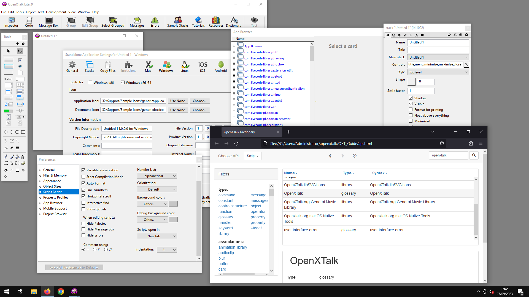Click Use None for Application Icon
529x297 pixels.
(178, 101)
